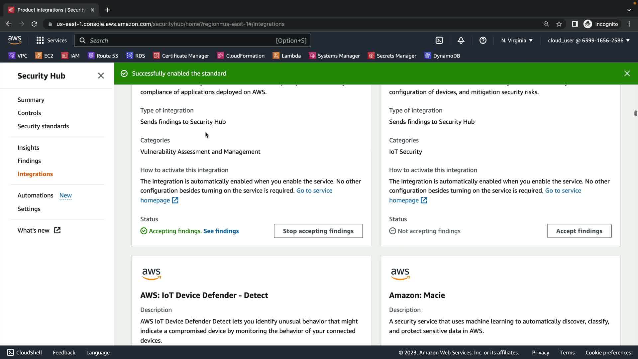Open the notifications bell
This screenshot has height=359, width=638.
pyautogui.click(x=461, y=40)
